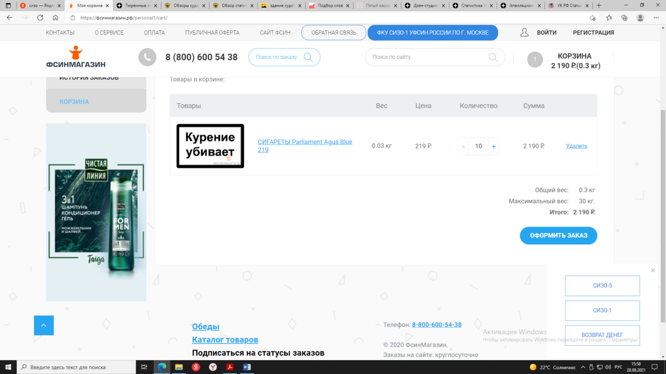The width and height of the screenshot is (666, 374).
Task: Click the Task View icon on taskbar
Action: [144, 367]
